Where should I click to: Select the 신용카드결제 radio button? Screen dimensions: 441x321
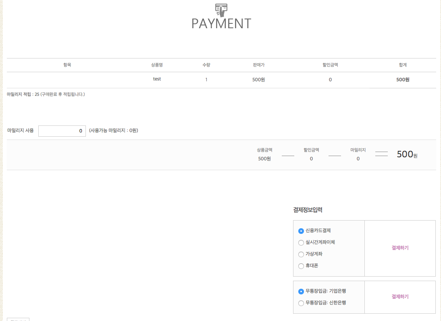pos(301,231)
